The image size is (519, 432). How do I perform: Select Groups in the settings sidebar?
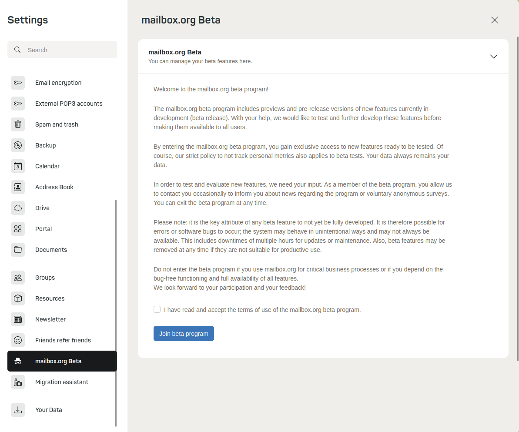pyautogui.click(x=45, y=278)
